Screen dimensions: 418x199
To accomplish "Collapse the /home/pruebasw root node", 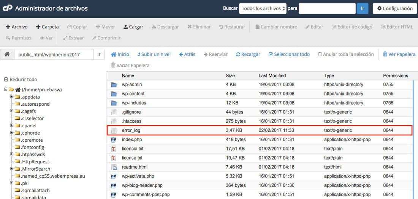I will (6, 89).
